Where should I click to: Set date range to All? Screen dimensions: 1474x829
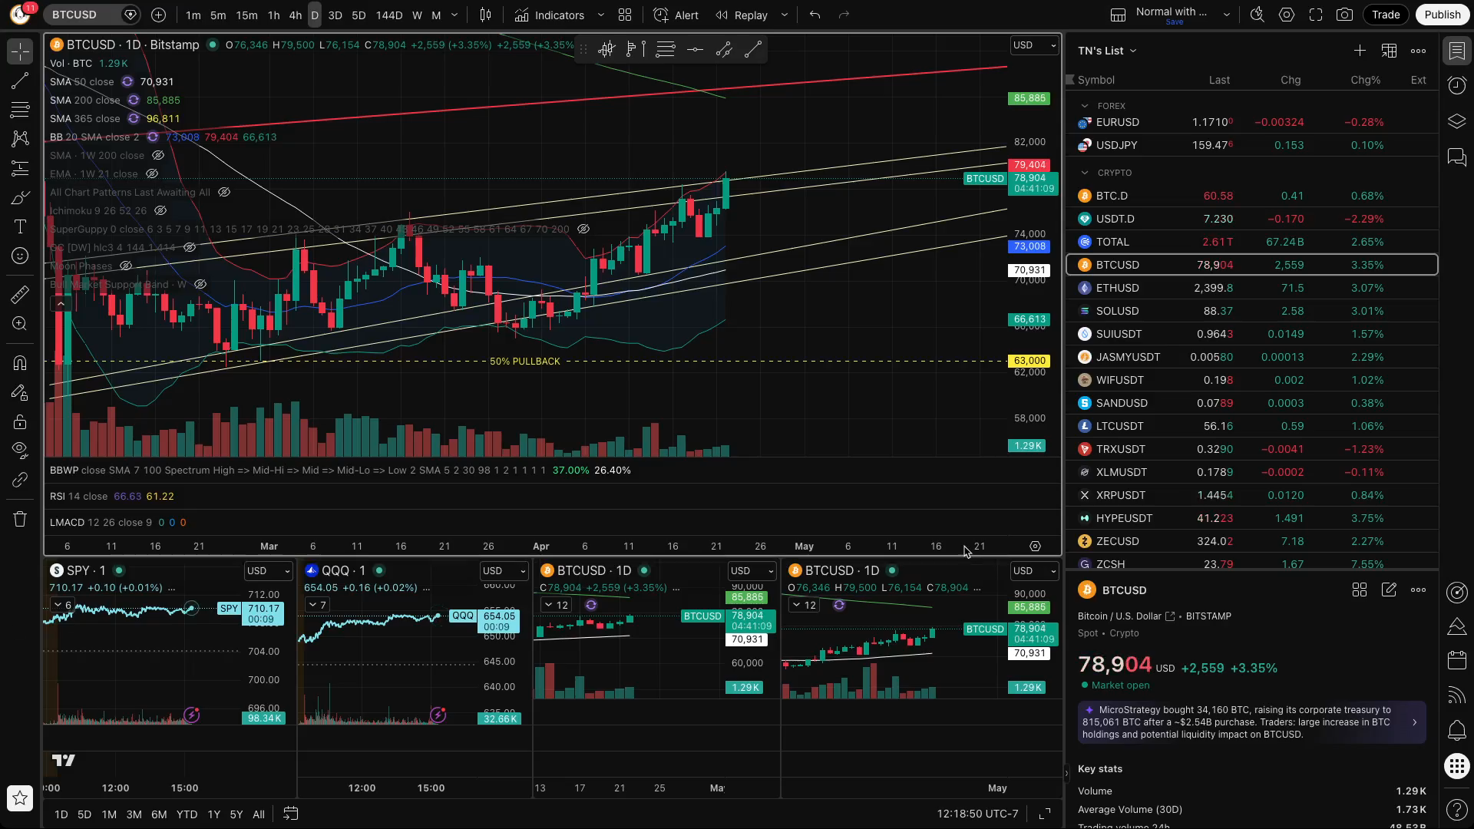click(x=259, y=814)
